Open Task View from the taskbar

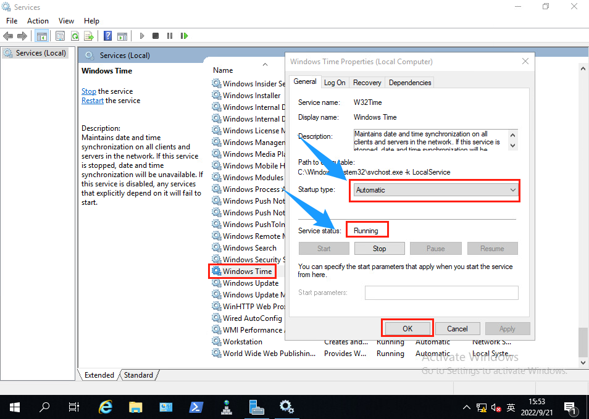click(74, 407)
